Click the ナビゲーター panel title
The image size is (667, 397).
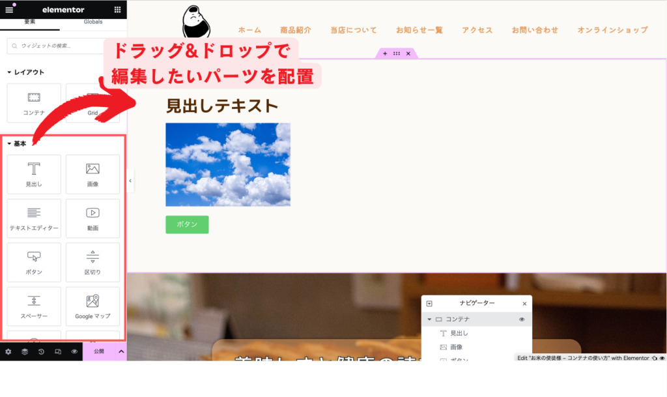click(x=477, y=303)
